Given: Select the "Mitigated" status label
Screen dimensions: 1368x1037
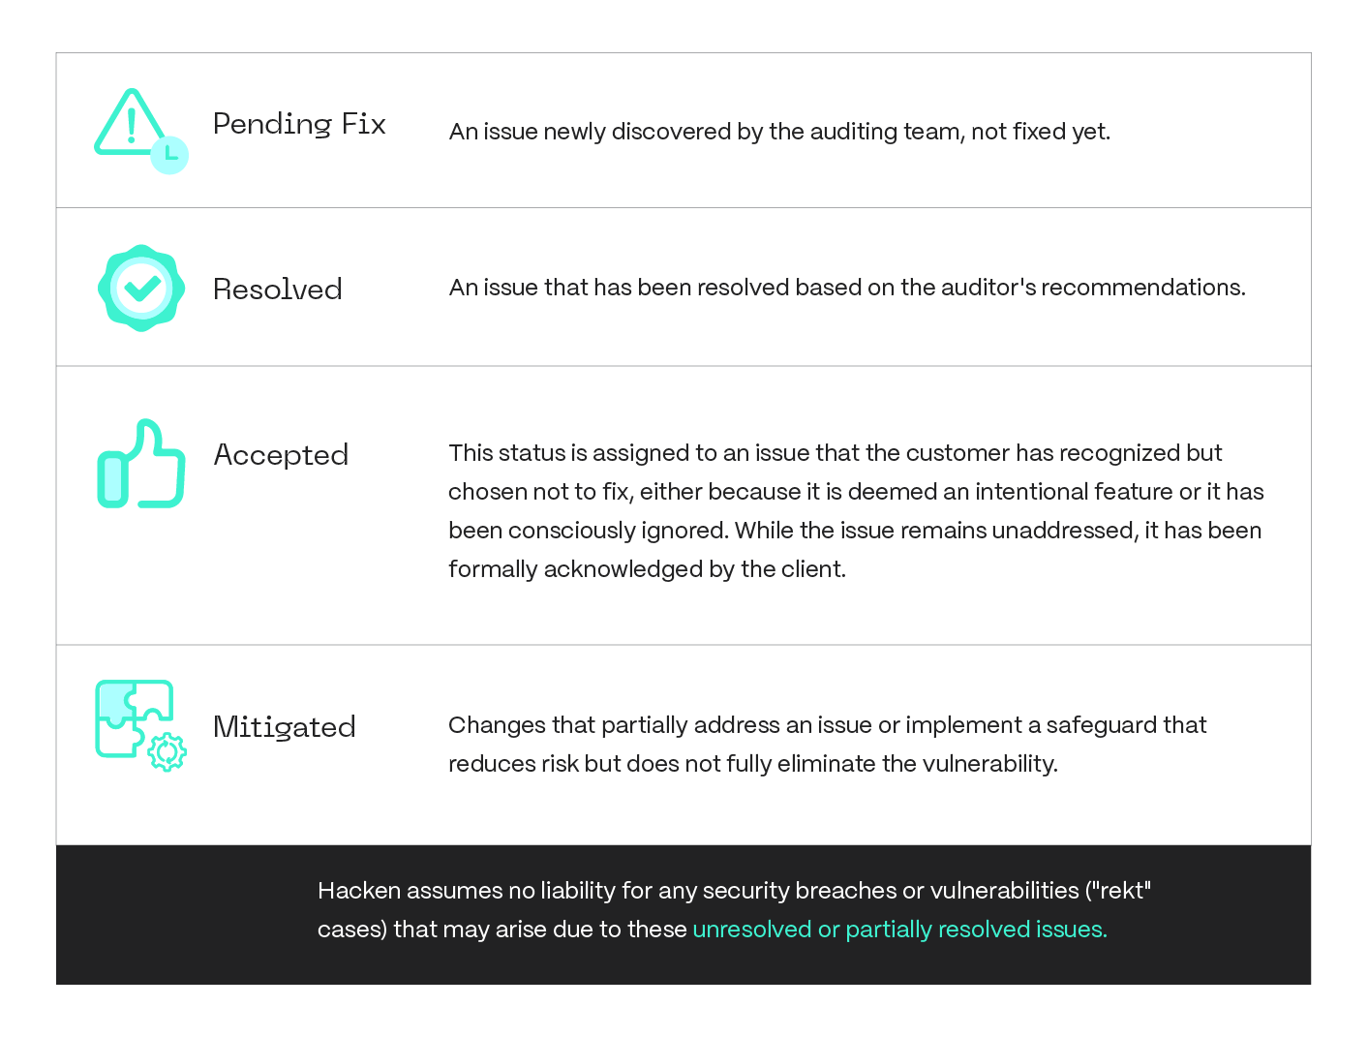Looking at the screenshot, I should [285, 726].
